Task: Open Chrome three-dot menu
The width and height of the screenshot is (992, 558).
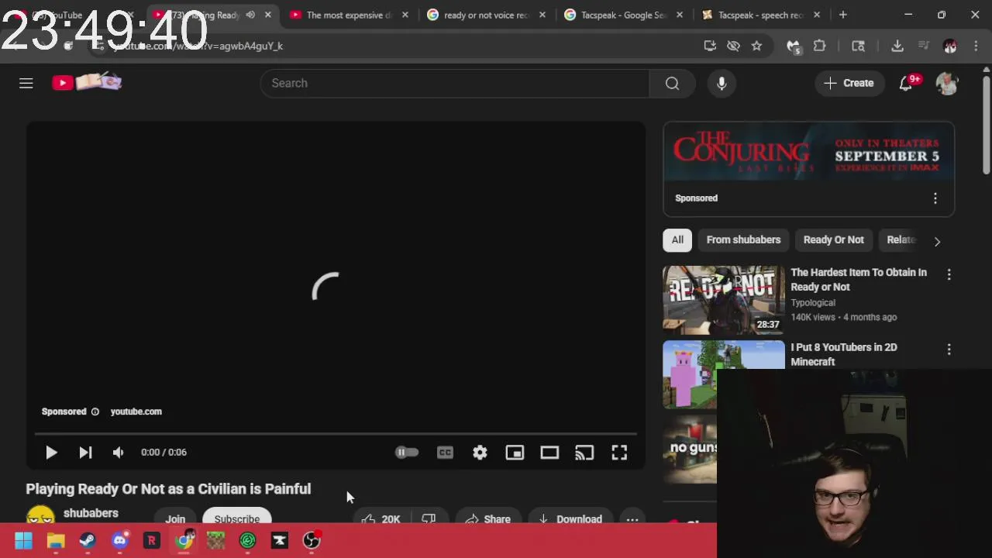Action: 976,46
